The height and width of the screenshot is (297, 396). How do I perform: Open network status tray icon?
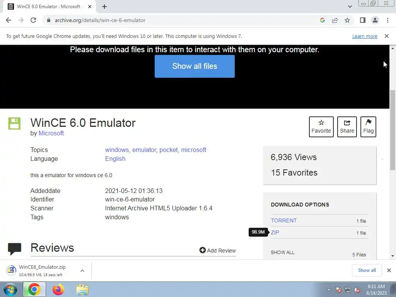348,290
